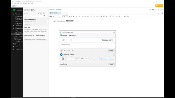Open Note menu

click(x=21, y=3)
